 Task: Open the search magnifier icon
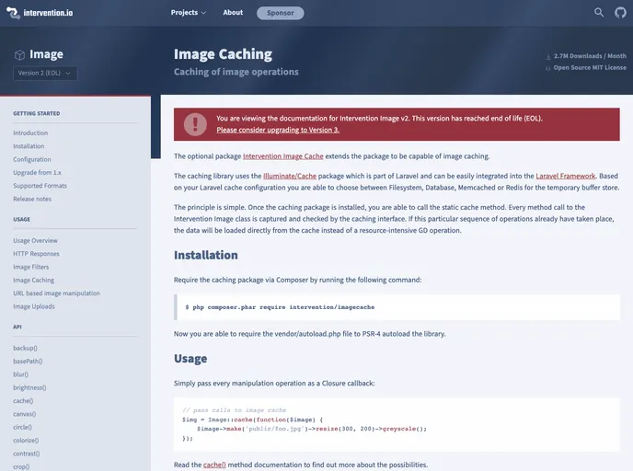coord(599,13)
